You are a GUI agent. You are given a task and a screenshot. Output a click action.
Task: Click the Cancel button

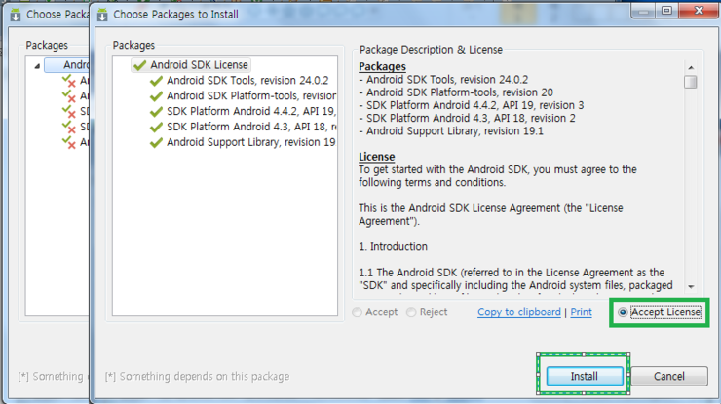(x=669, y=376)
